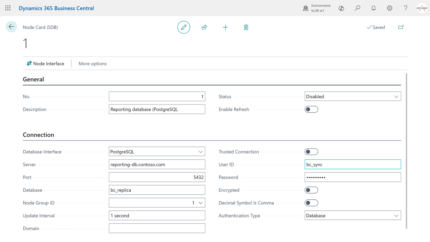Open card in new window icon
The image size is (430, 242).
pyautogui.click(x=401, y=27)
